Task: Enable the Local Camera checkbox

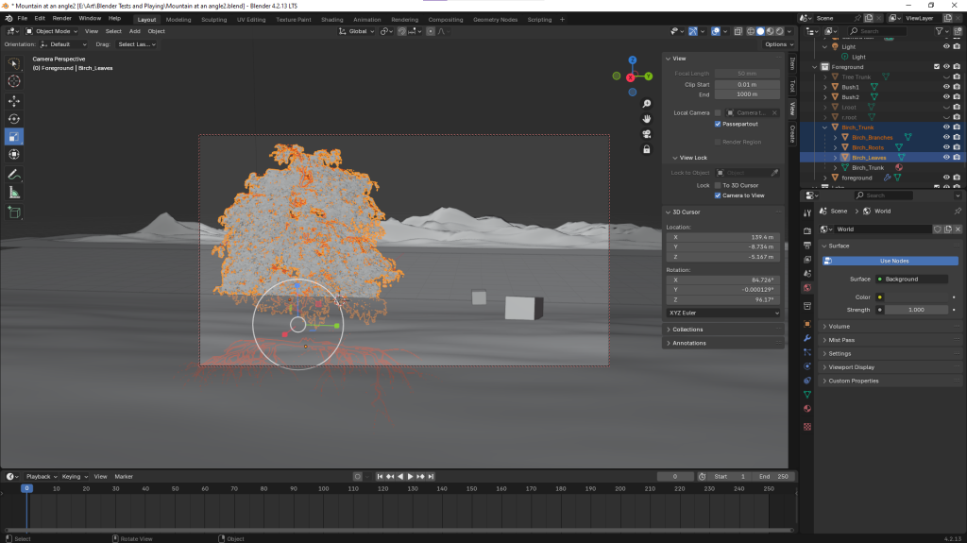Action: [x=718, y=113]
